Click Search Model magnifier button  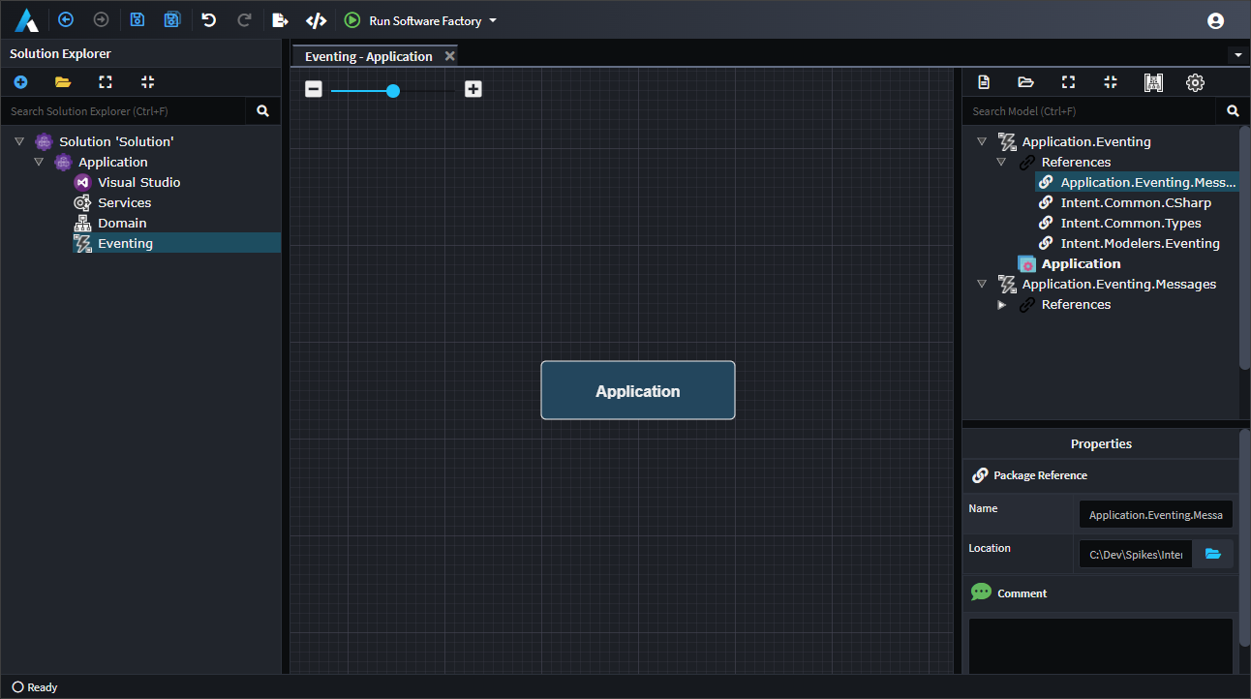tap(1233, 111)
